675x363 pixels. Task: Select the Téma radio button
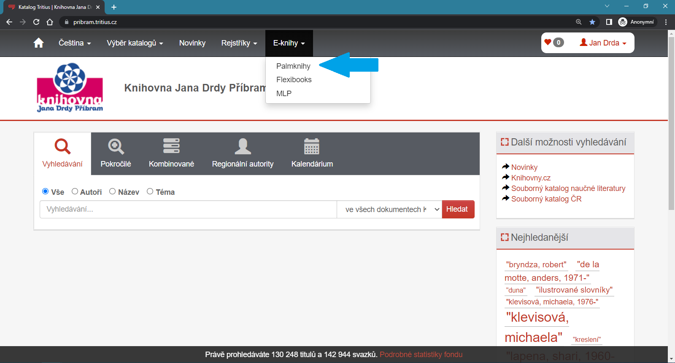click(x=150, y=191)
